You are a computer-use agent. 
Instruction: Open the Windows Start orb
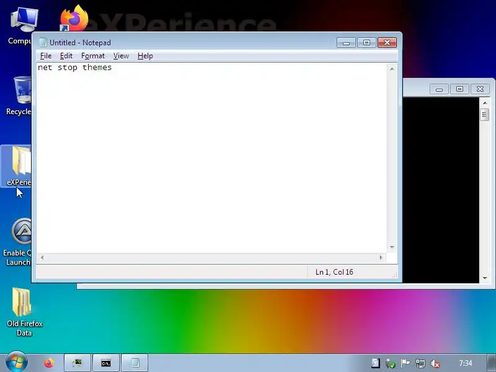17,362
